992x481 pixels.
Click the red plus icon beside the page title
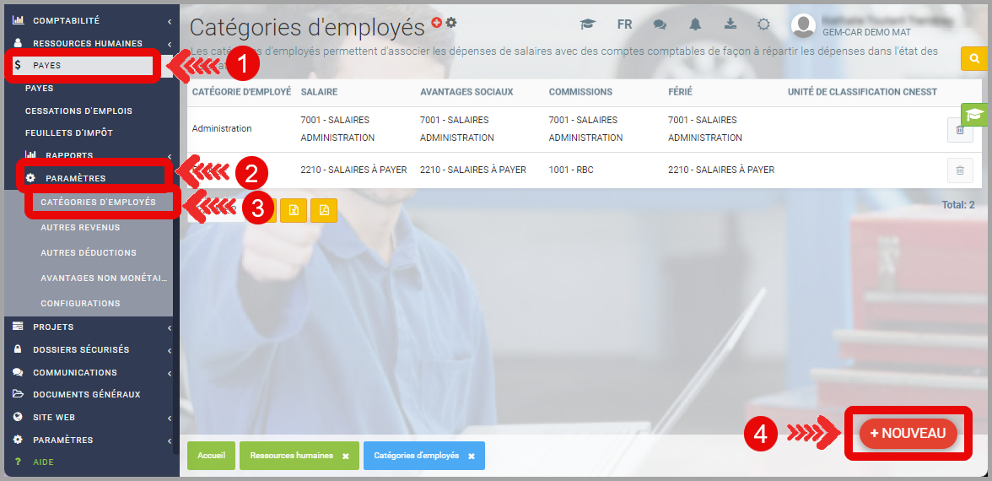(x=436, y=23)
